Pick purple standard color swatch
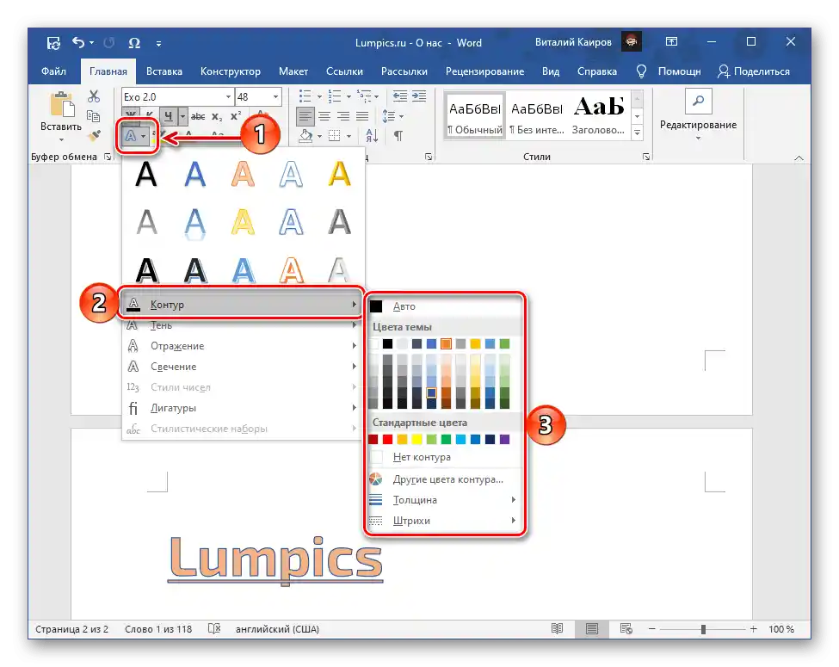The width and height of the screenshot is (839, 667). (x=504, y=440)
